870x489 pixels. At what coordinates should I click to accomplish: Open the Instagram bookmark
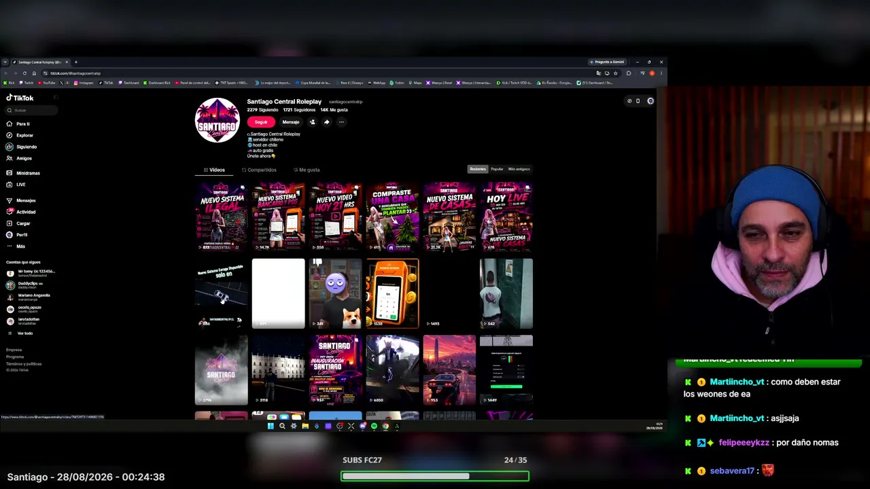point(84,83)
